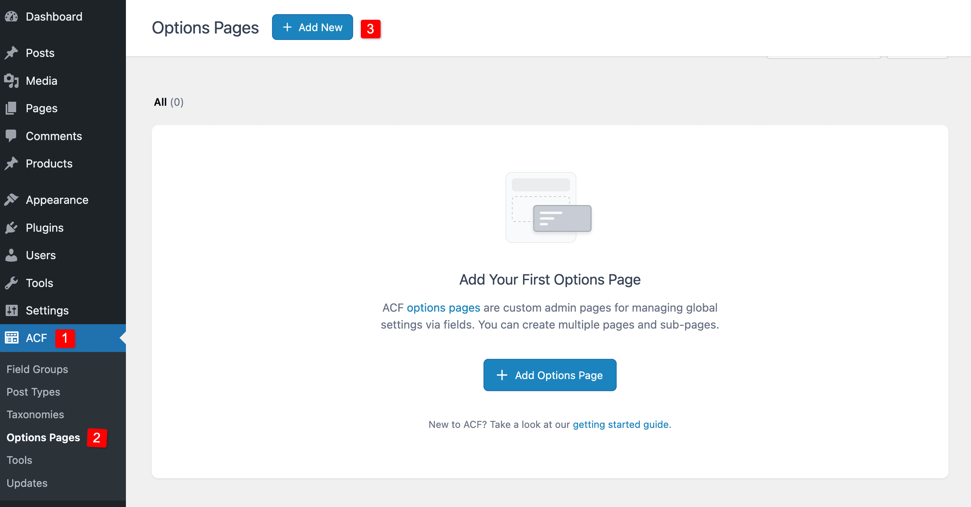Click the Pages icon in sidebar

coord(12,108)
